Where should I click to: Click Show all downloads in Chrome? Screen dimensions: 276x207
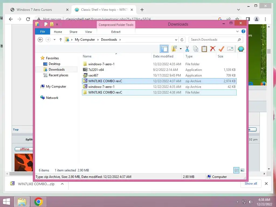click(x=251, y=184)
